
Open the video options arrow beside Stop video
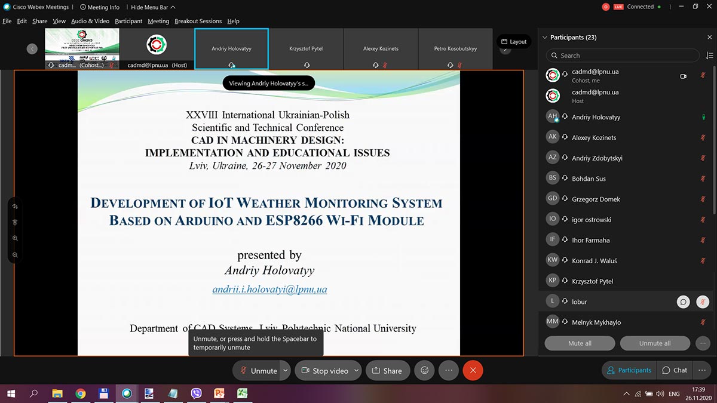pos(356,371)
